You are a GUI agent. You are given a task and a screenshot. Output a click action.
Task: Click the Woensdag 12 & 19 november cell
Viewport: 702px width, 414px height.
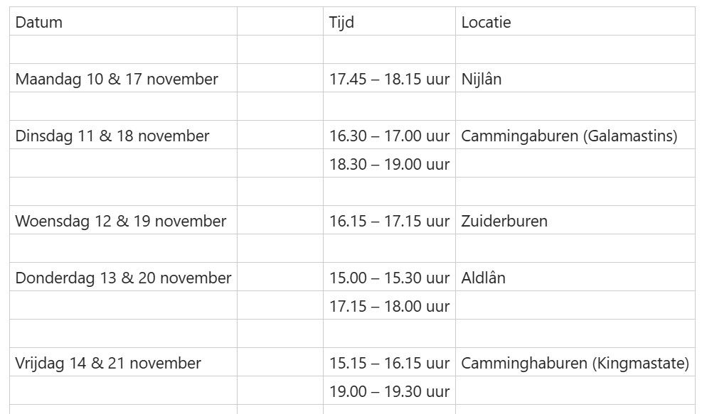coord(121,221)
